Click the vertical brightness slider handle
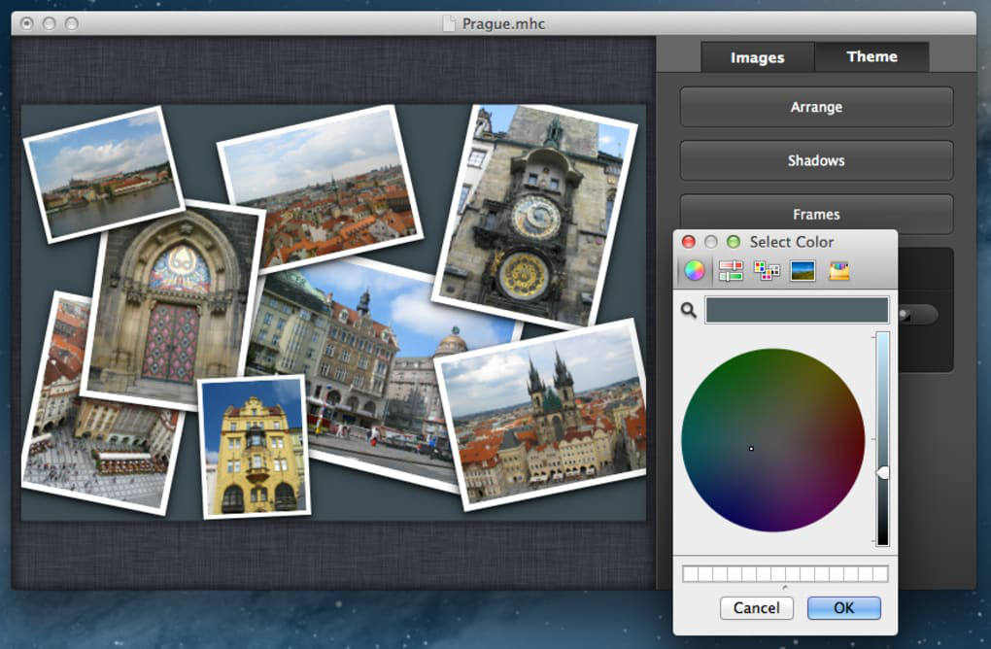991x649 pixels. coord(883,472)
